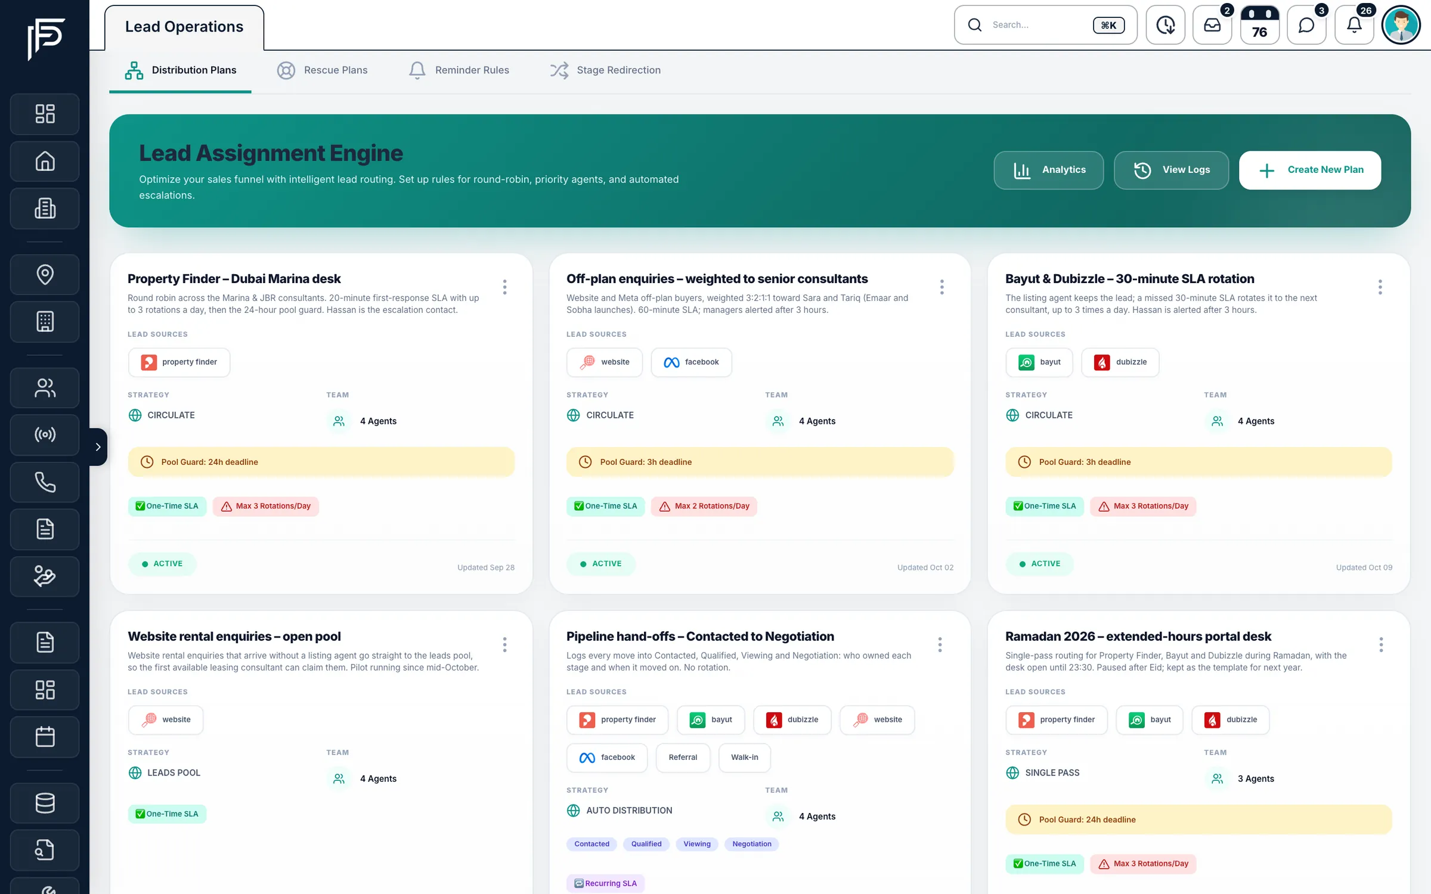
Task: Click the Pool Guard: 24h deadline banner on Ramadan plan
Action: pos(1198,819)
